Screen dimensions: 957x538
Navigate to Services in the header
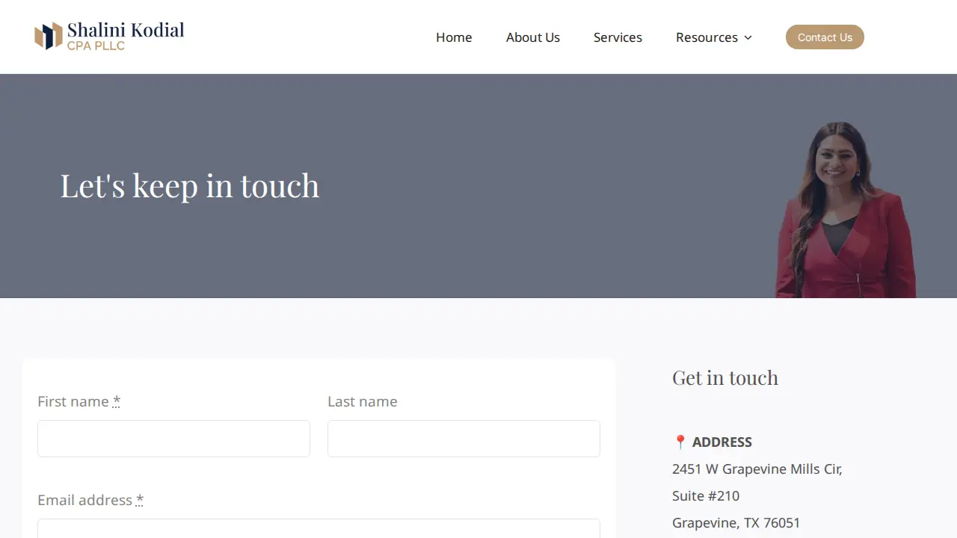[618, 37]
